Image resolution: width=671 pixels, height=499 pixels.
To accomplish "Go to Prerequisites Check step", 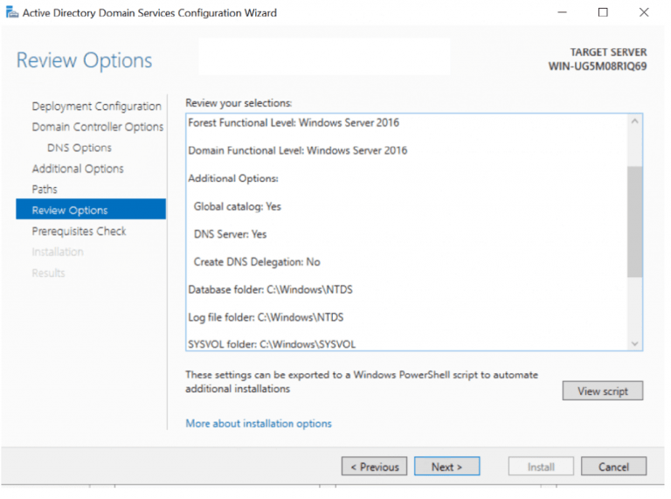I will pos(79,231).
